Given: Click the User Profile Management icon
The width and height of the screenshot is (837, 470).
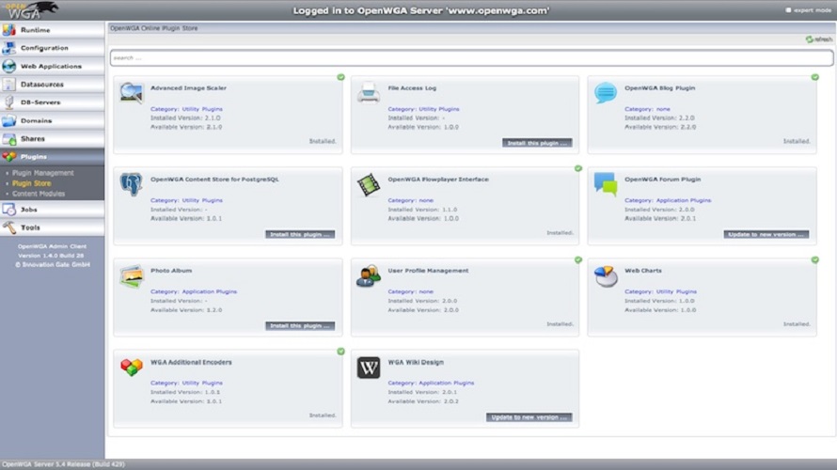Looking at the screenshot, I should point(368,275).
